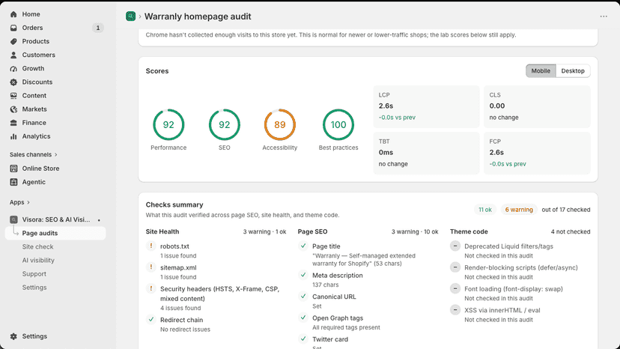Image resolution: width=620 pixels, height=349 pixels.
Task: Open the Visora Settings submenu item
Action: click(x=34, y=288)
